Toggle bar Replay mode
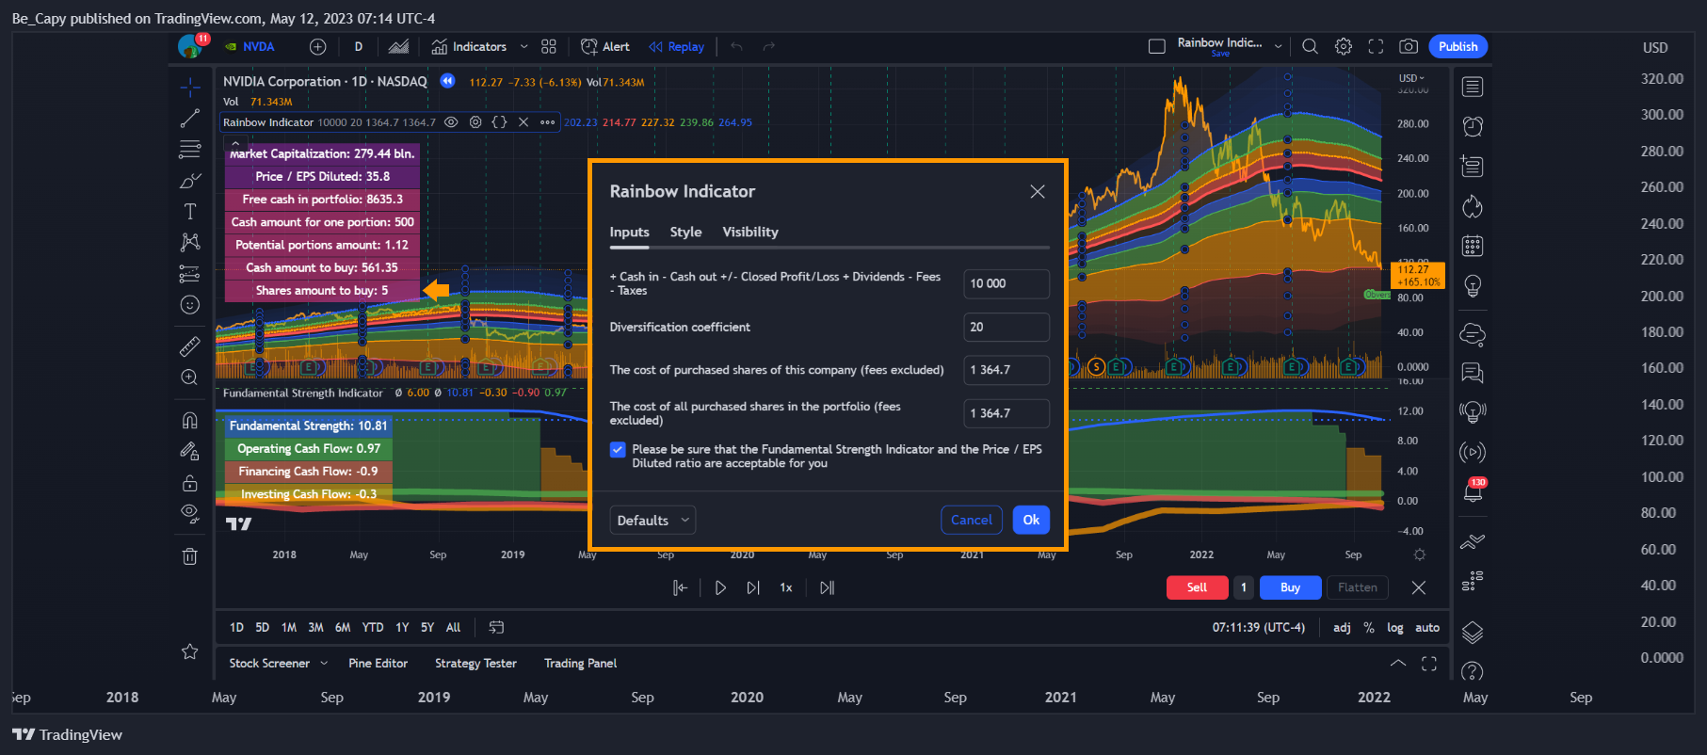Viewport: 1707px width, 755px height. pyautogui.click(x=676, y=47)
